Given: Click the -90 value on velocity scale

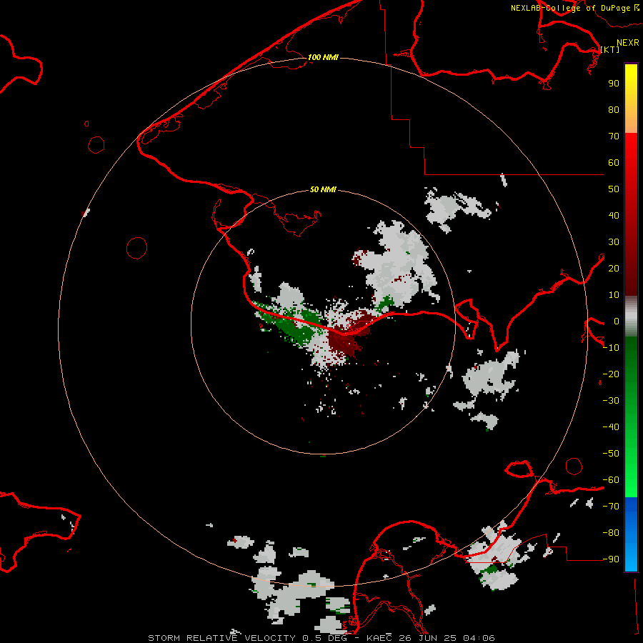Looking at the screenshot, I should pyautogui.click(x=611, y=559).
